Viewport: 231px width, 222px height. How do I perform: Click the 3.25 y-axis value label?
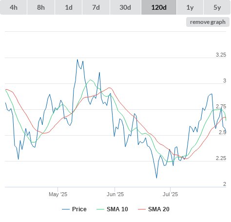221,55
